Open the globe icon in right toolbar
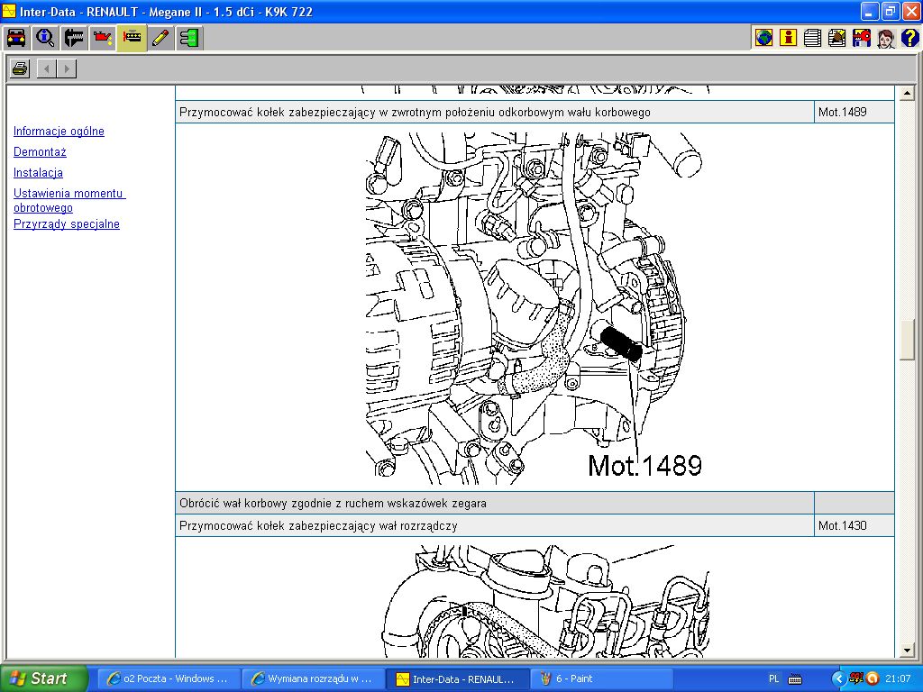Image resolution: width=923 pixels, height=692 pixels. coord(764,38)
